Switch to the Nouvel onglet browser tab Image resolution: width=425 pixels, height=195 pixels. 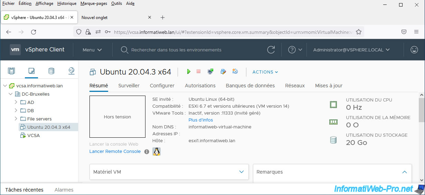click(94, 17)
